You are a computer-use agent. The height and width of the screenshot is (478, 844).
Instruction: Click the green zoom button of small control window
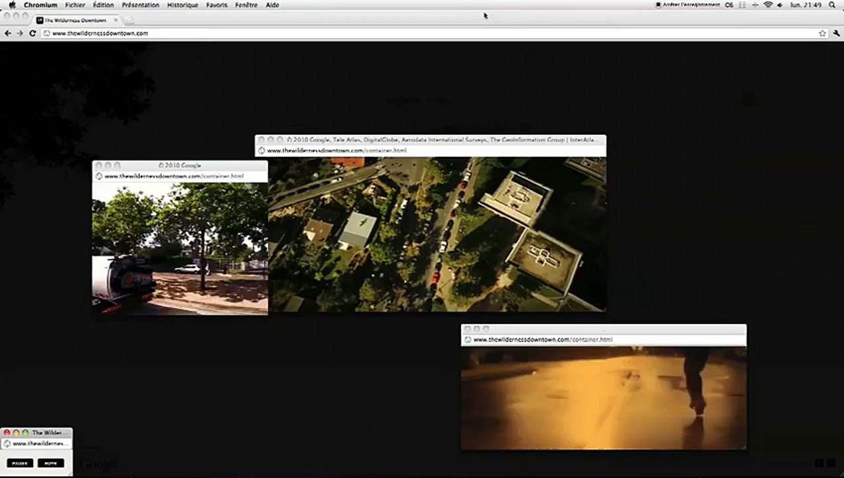pyautogui.click(x=26, y=433)
